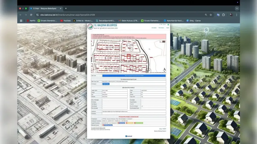257x144 pixels.
Task: Click the Ana Sayfa navigation link
Action: point(154,28)
